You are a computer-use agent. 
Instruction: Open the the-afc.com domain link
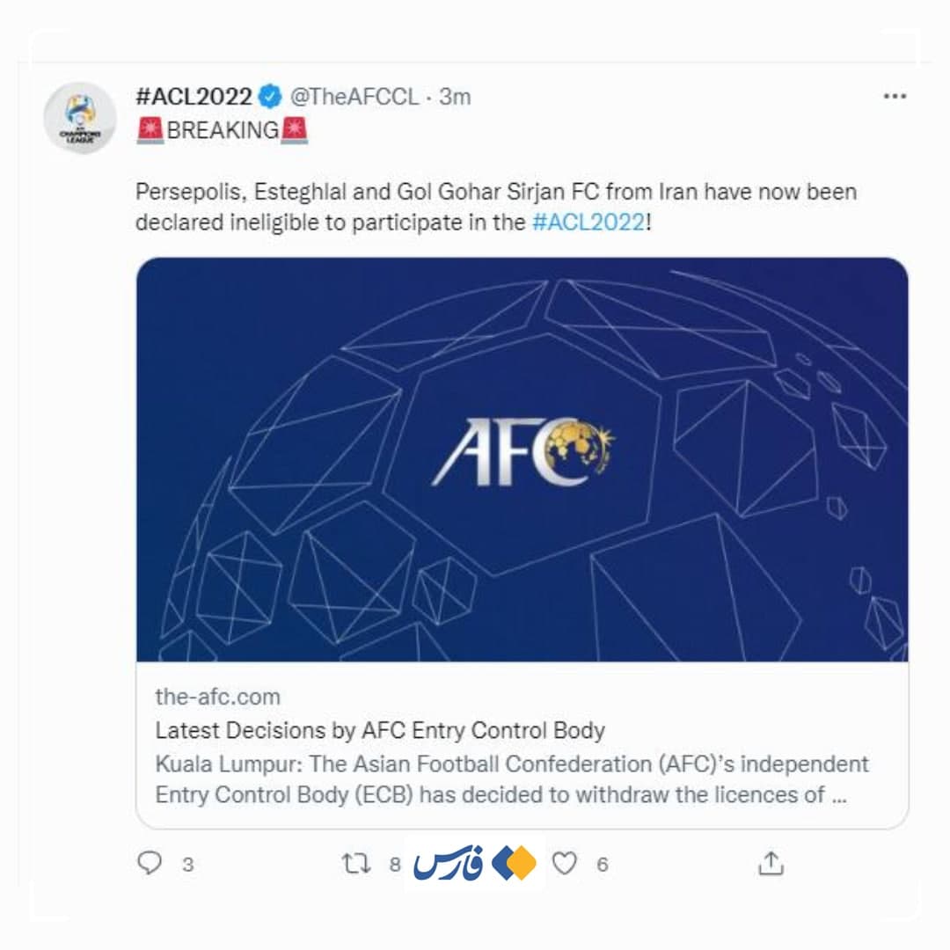217,697
